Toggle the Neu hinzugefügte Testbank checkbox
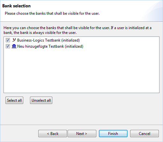 click(8, 46)
